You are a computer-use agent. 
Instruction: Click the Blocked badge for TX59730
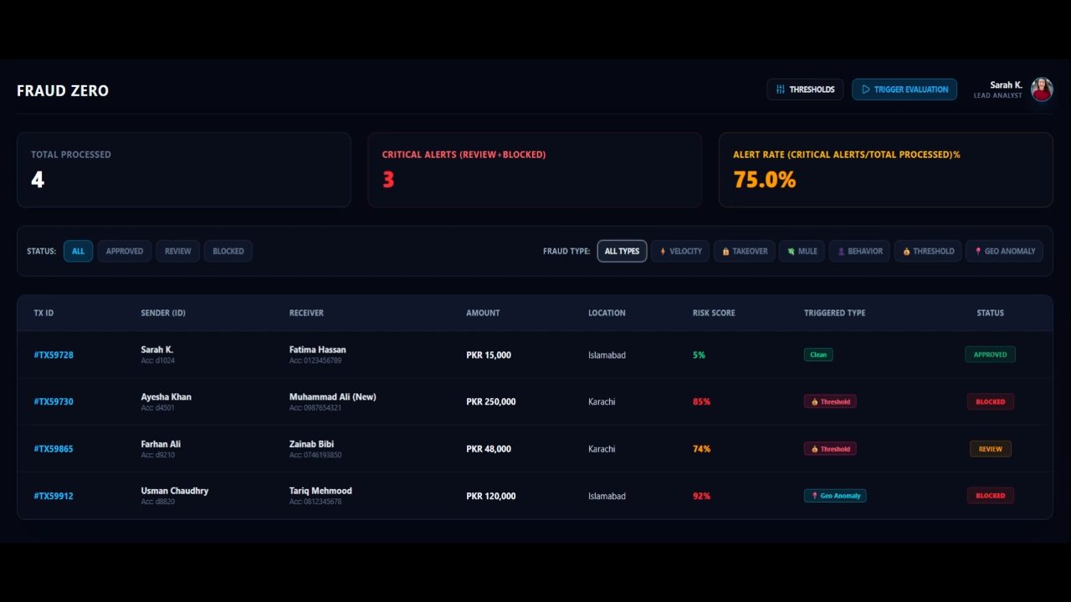pos(990,401)
